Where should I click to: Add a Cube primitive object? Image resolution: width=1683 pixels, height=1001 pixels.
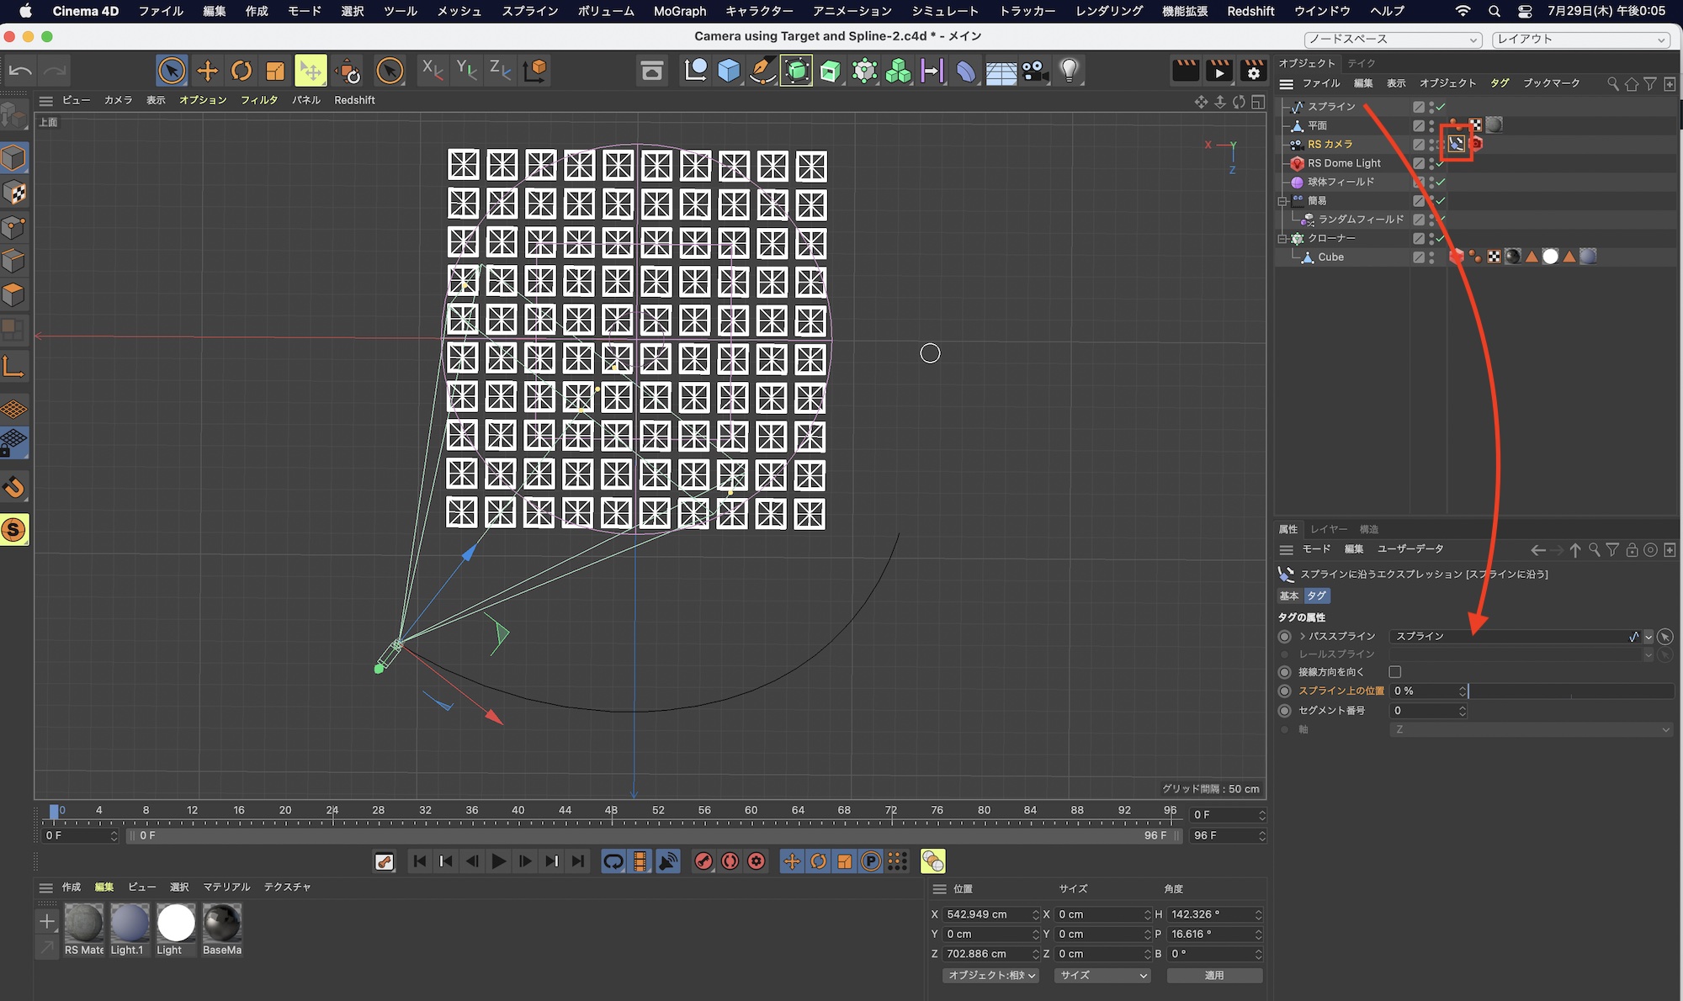(729, 71)
